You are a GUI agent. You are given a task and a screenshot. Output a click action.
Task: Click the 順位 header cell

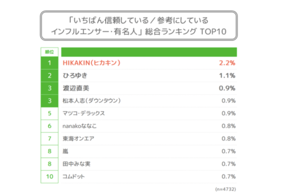tap(49, 52)
